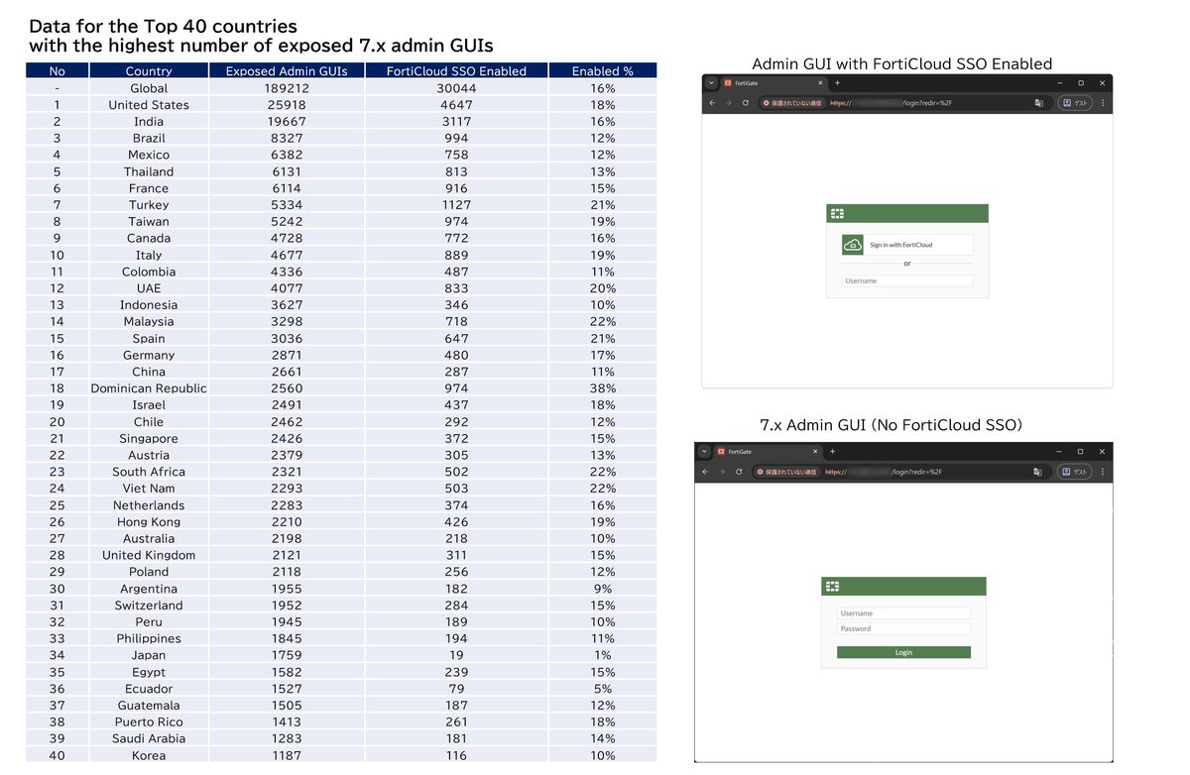Select the 'Japan' country cell
The image size is (1190, 775).
pos(149,655)
